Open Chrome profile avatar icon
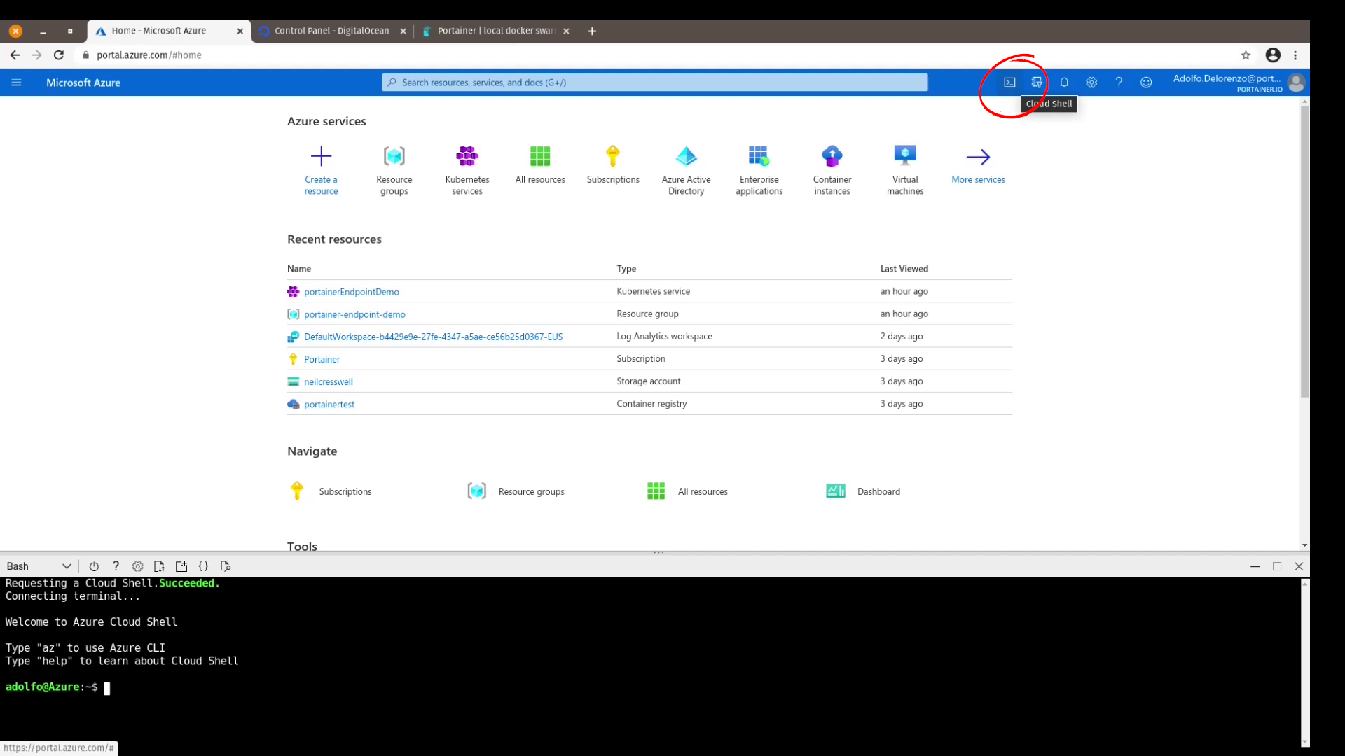1345x756 pixels. click(1273, 55)
